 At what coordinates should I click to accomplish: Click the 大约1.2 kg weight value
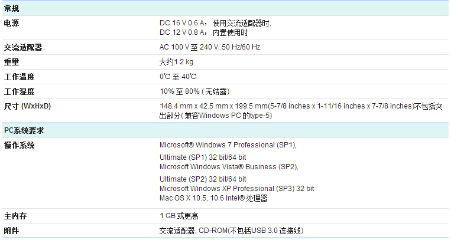[x=176, y=62]
